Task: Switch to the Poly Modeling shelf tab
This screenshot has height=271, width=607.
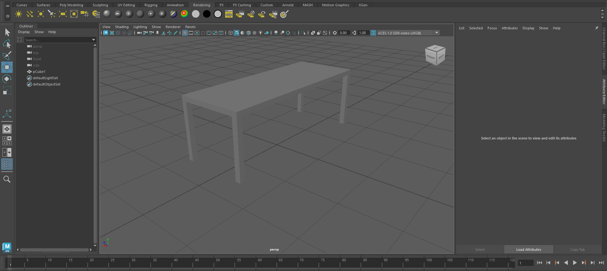Action: tap(71, 5)
